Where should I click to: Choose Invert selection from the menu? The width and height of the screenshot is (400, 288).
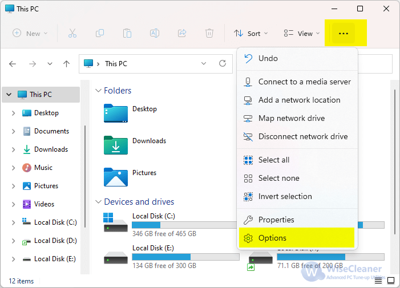coord(297,197)
